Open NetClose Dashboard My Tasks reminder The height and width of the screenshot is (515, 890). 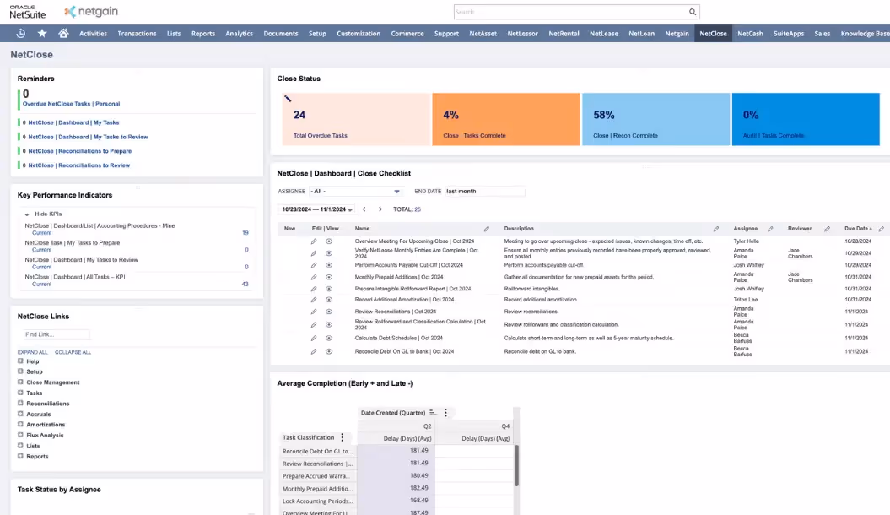click(x=73, y=122)
